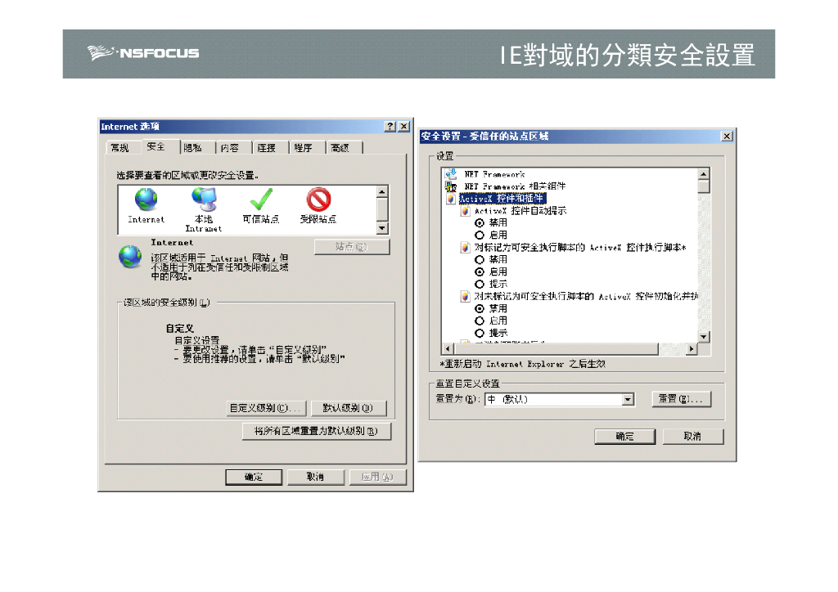The width and height of the screenshot is (838, 592).
Task: Click the NSFOCUS logo in the banner
Action: coord(143,53)
